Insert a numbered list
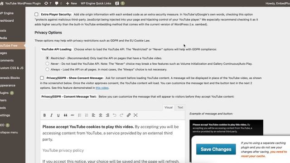Image resolution: width=290 pixels, height=163 pixels. pyautogui.click(x=87, y=115)
